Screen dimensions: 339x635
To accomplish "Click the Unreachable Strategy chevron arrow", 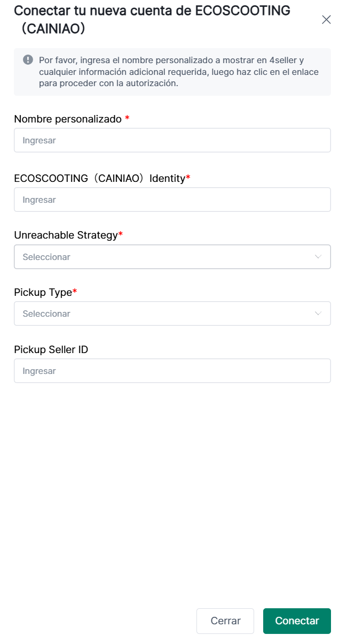I will click(318, 257).
